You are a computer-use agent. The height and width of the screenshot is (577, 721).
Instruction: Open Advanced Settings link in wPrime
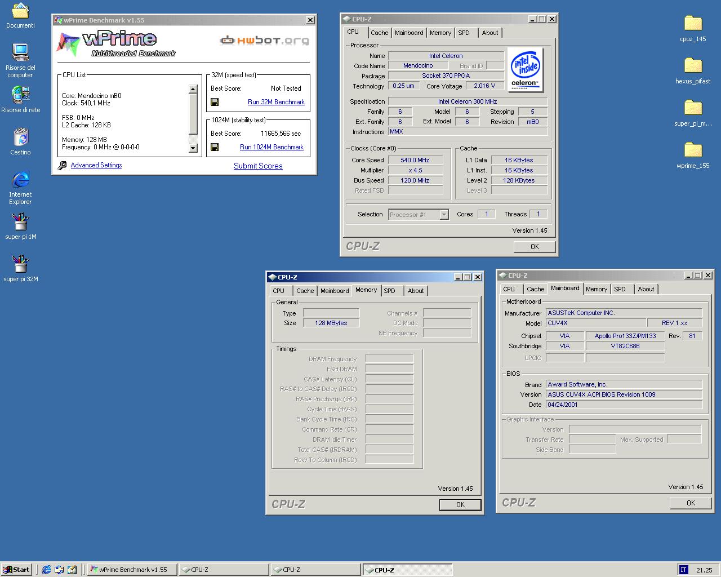[96, 165]
